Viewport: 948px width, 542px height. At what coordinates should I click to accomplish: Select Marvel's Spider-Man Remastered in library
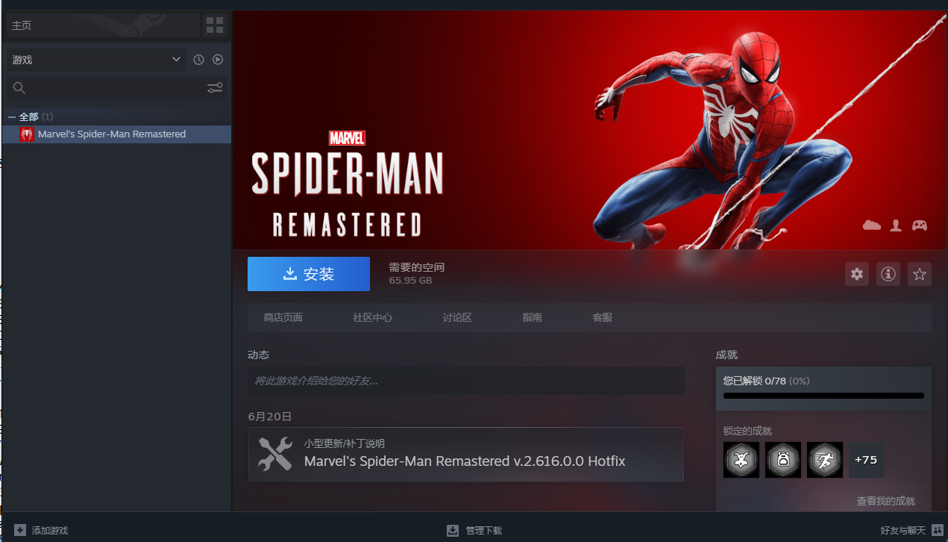pyautogui.click(x=117, y=134)
